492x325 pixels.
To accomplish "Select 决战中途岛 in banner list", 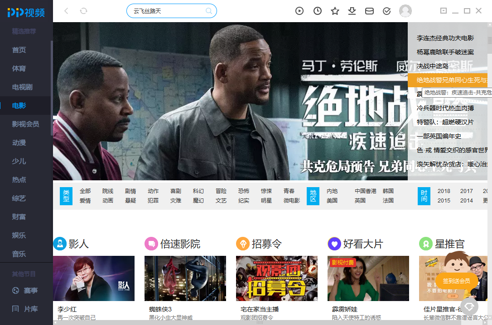I will (x=432, y=66).
